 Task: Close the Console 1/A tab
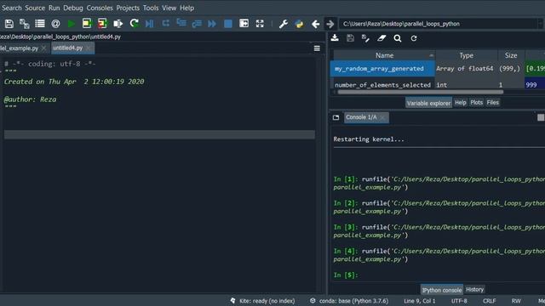[383, 117]
